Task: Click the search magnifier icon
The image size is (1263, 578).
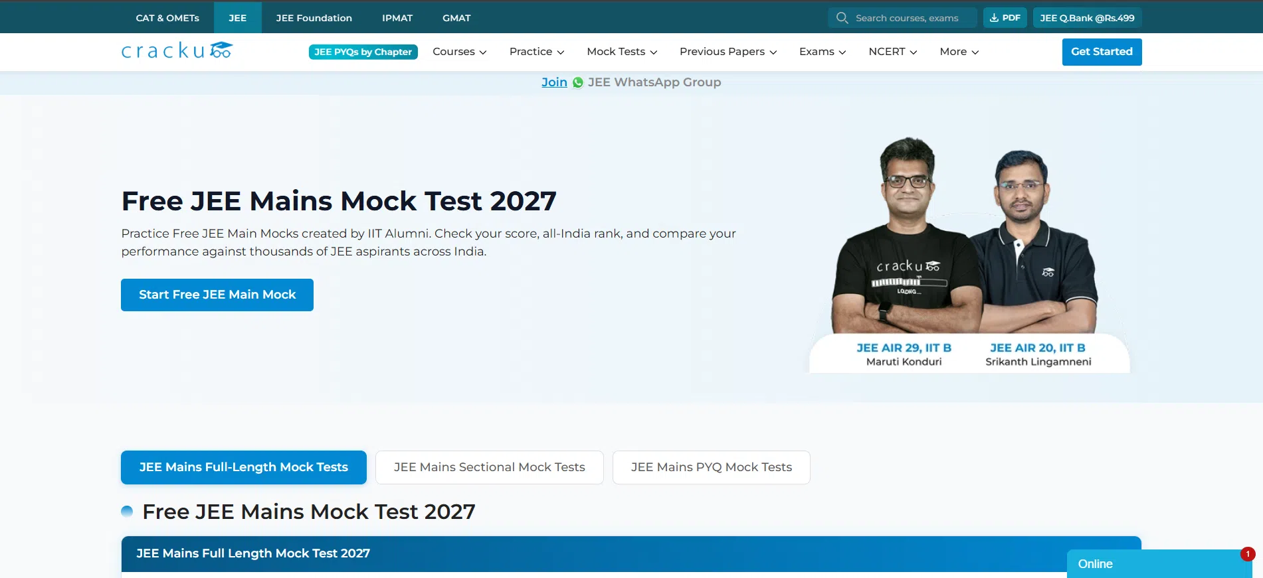Action: (842, 18)
